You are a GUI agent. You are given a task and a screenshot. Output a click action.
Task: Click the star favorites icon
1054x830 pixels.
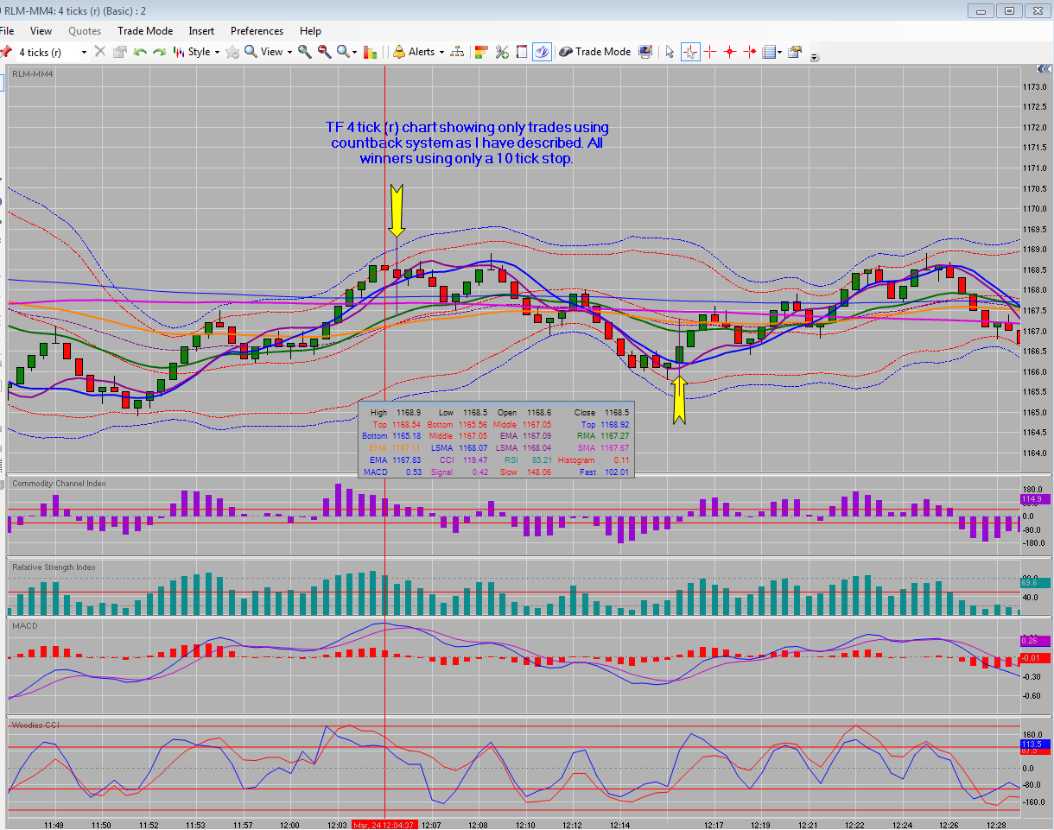point(232,52)
